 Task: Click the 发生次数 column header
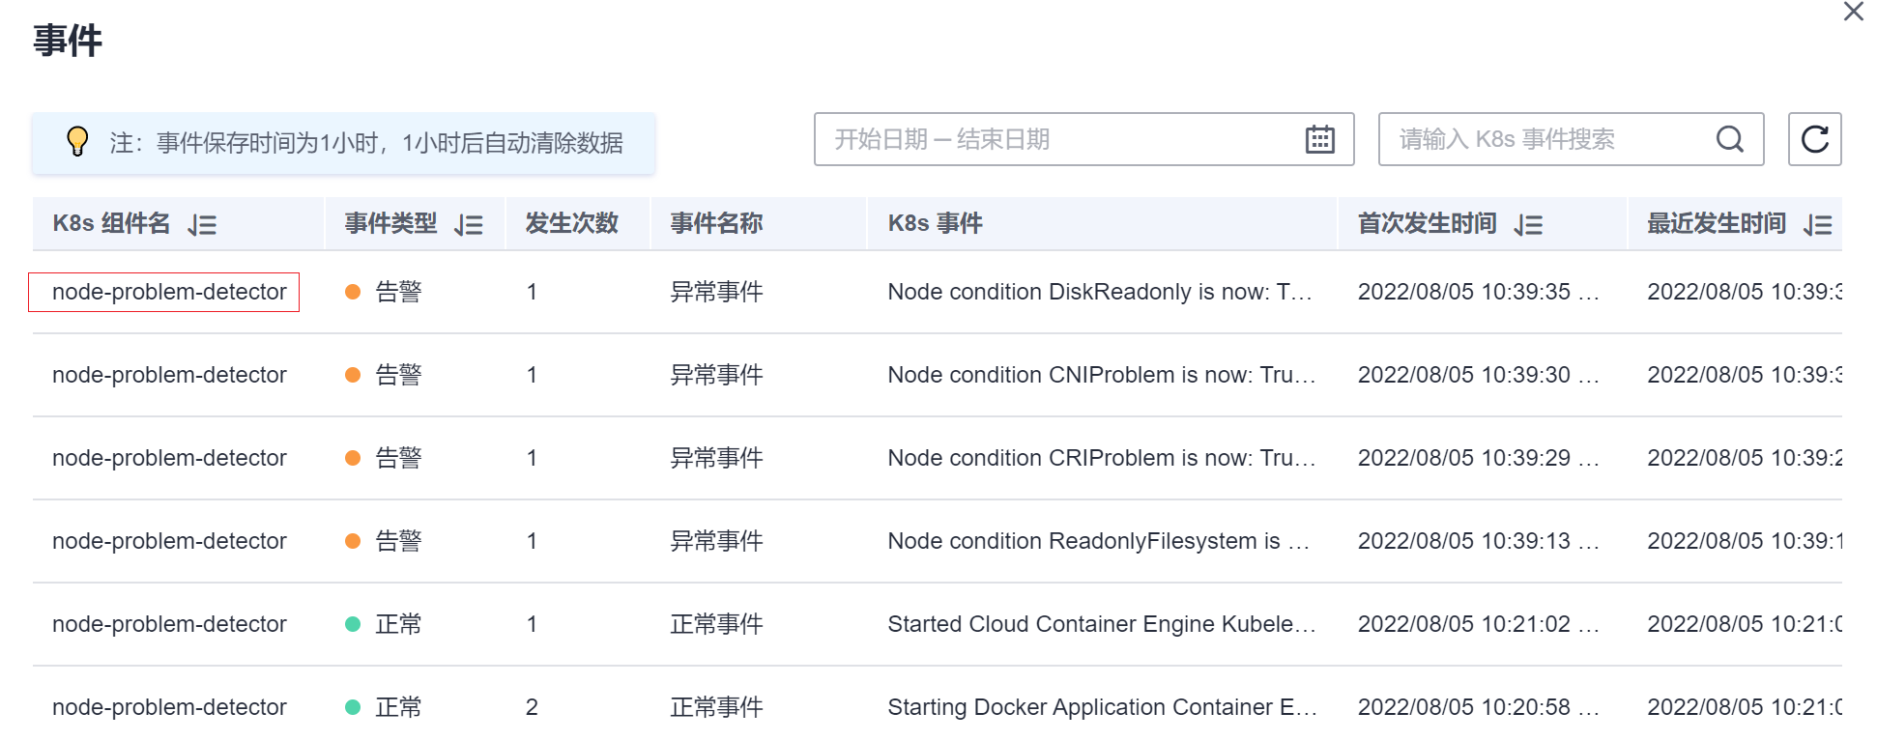point(571,224)
